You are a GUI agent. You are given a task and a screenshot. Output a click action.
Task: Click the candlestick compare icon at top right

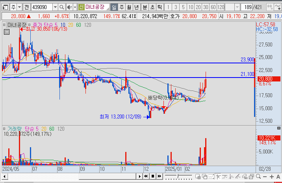270,7
